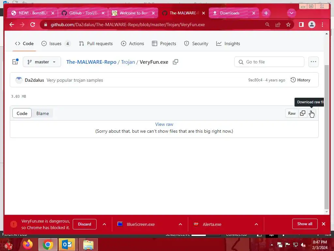Open the Da2dalus author link
This screenshot has width=334, height=251.
34,80
